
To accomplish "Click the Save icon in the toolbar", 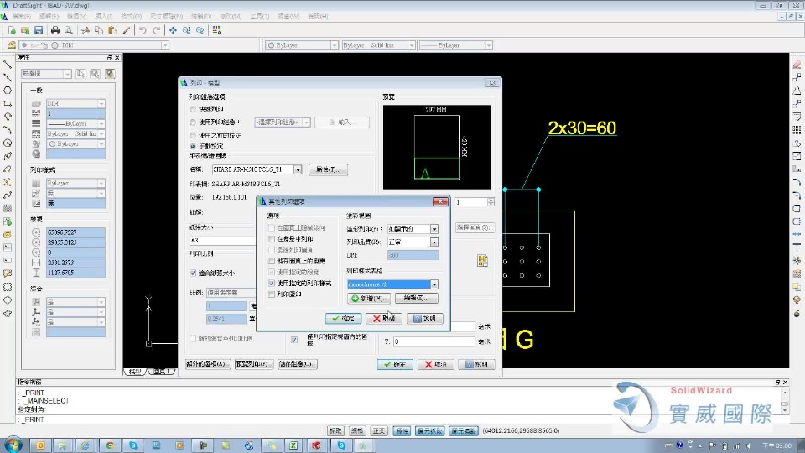I will (38, 30).
